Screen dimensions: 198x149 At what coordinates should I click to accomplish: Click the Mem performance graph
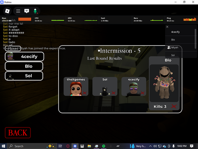point(25,19)
